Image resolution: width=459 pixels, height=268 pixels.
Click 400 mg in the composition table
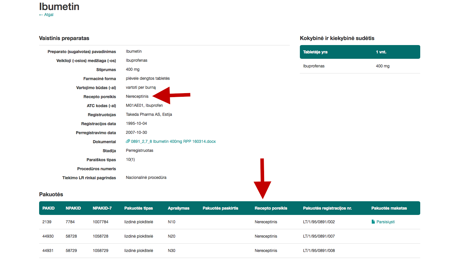tap(383, 66)
